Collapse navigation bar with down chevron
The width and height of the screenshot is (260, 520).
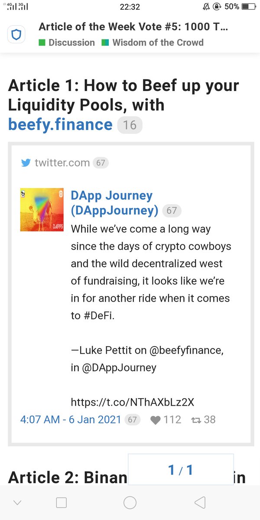click(x=17, y=503)
